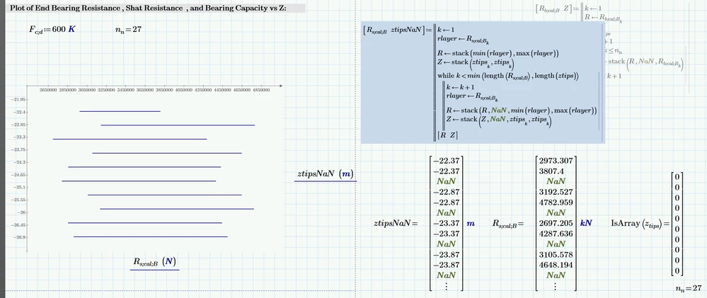Click the k ← k+1 line inside while loop
The height and width of the screenshot is (298, 707).
point(460,87)
